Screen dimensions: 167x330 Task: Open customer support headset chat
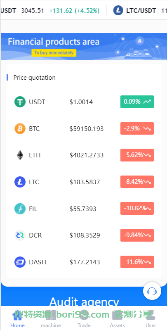pyautogui.click(x=152, y=291)
